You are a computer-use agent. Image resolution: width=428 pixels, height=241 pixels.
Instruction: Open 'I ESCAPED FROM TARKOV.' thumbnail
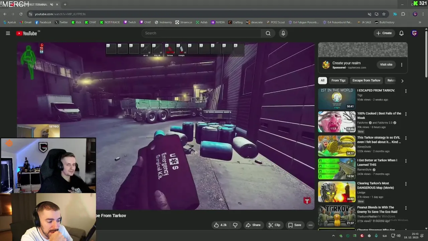(337, 98)
